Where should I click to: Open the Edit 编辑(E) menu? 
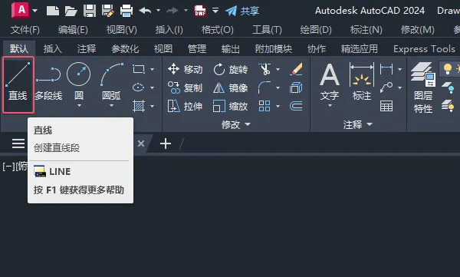[x=73, y=30]
